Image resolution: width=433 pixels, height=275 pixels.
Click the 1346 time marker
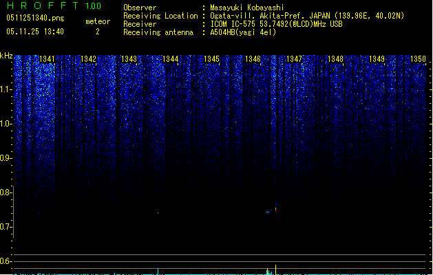pos(253,58)
